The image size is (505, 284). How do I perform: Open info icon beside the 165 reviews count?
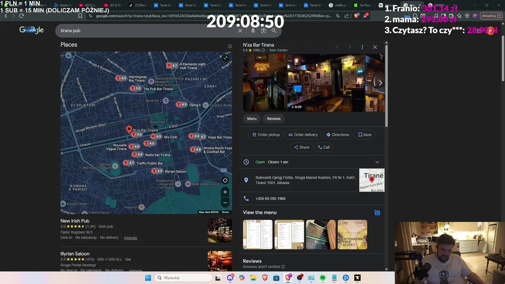263,50
